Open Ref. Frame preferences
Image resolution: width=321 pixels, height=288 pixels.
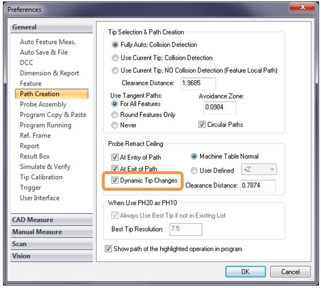(x=35, y=136)
